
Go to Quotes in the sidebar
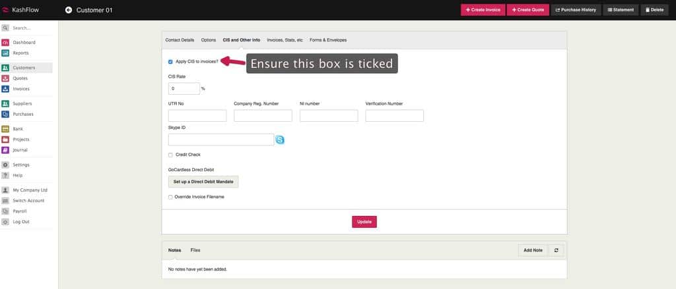point(20,78)
